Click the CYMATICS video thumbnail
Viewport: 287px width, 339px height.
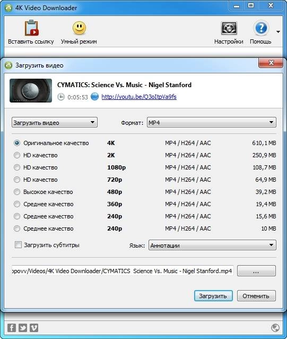coord(31,90)
